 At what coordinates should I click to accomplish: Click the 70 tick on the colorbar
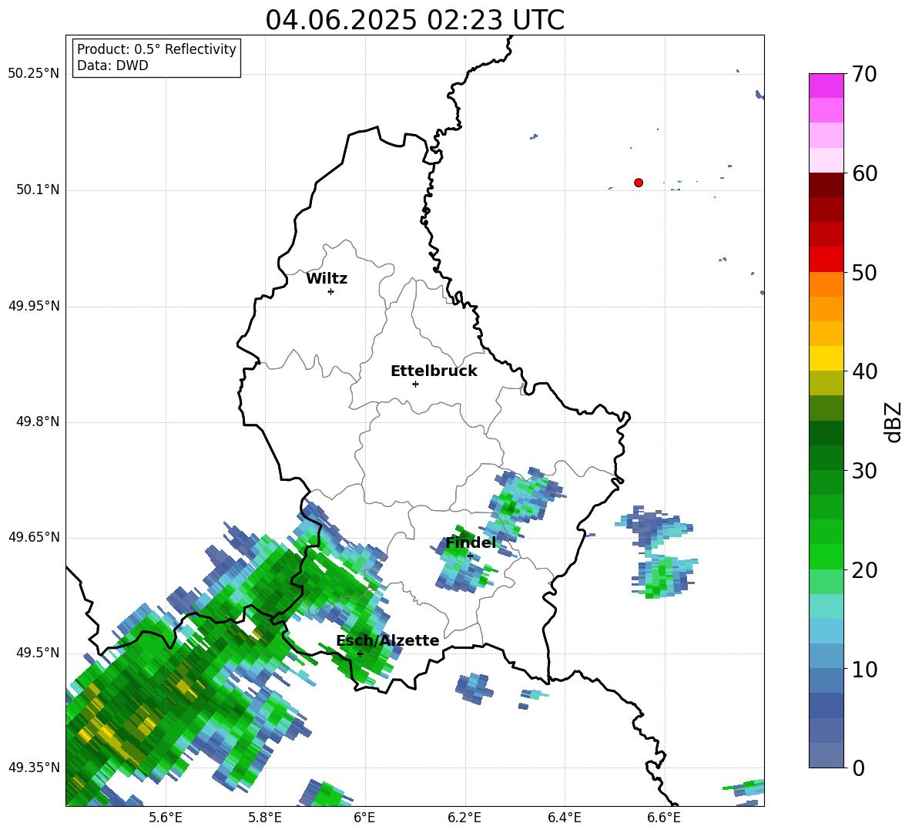click(864, 74)
